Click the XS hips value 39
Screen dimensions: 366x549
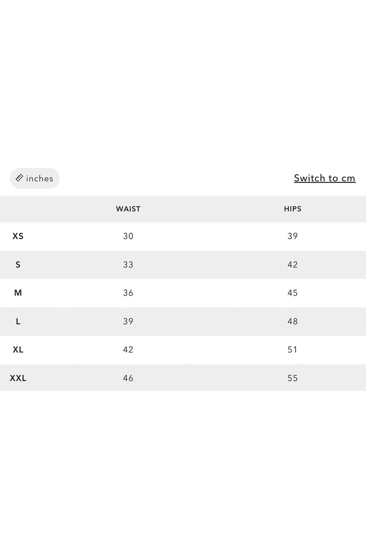click(x=292, y=237)
